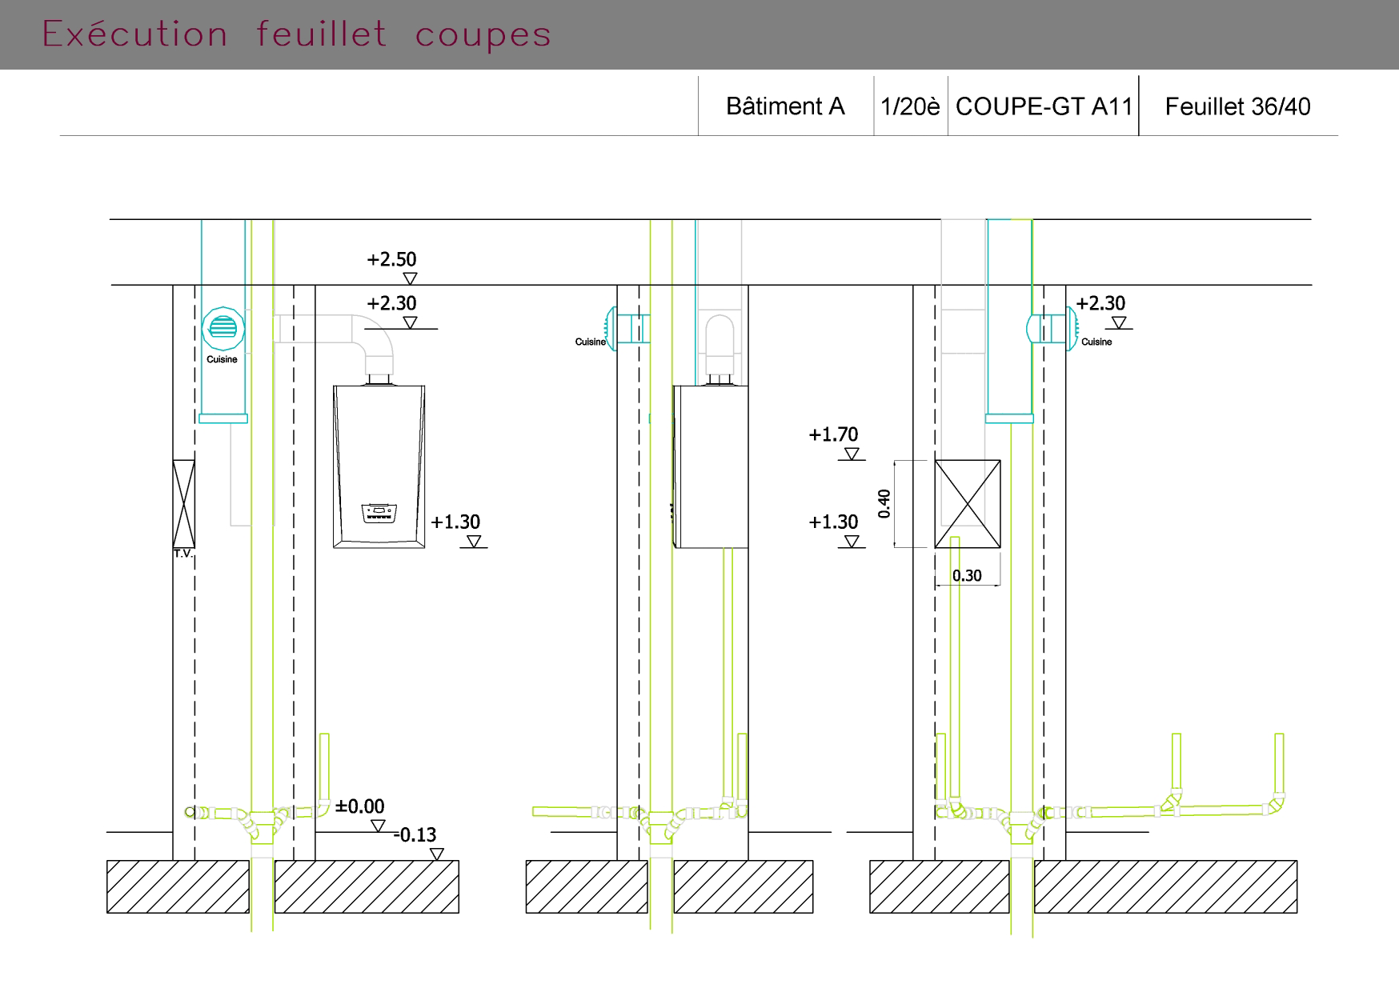Select the side-view boiler in middle section
Image resolution: width=1399 pixels, height=992 pixels.
[711, 466]
